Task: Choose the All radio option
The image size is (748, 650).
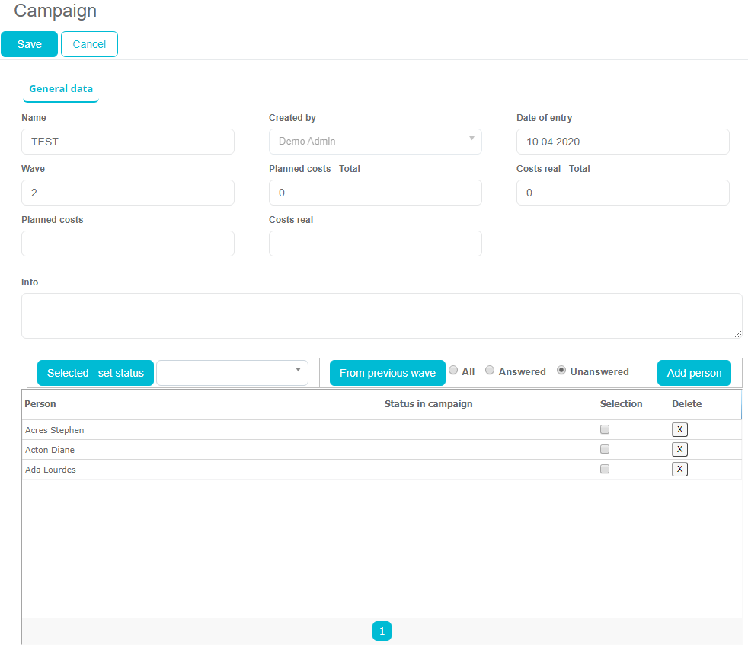Action: [453, 371]
